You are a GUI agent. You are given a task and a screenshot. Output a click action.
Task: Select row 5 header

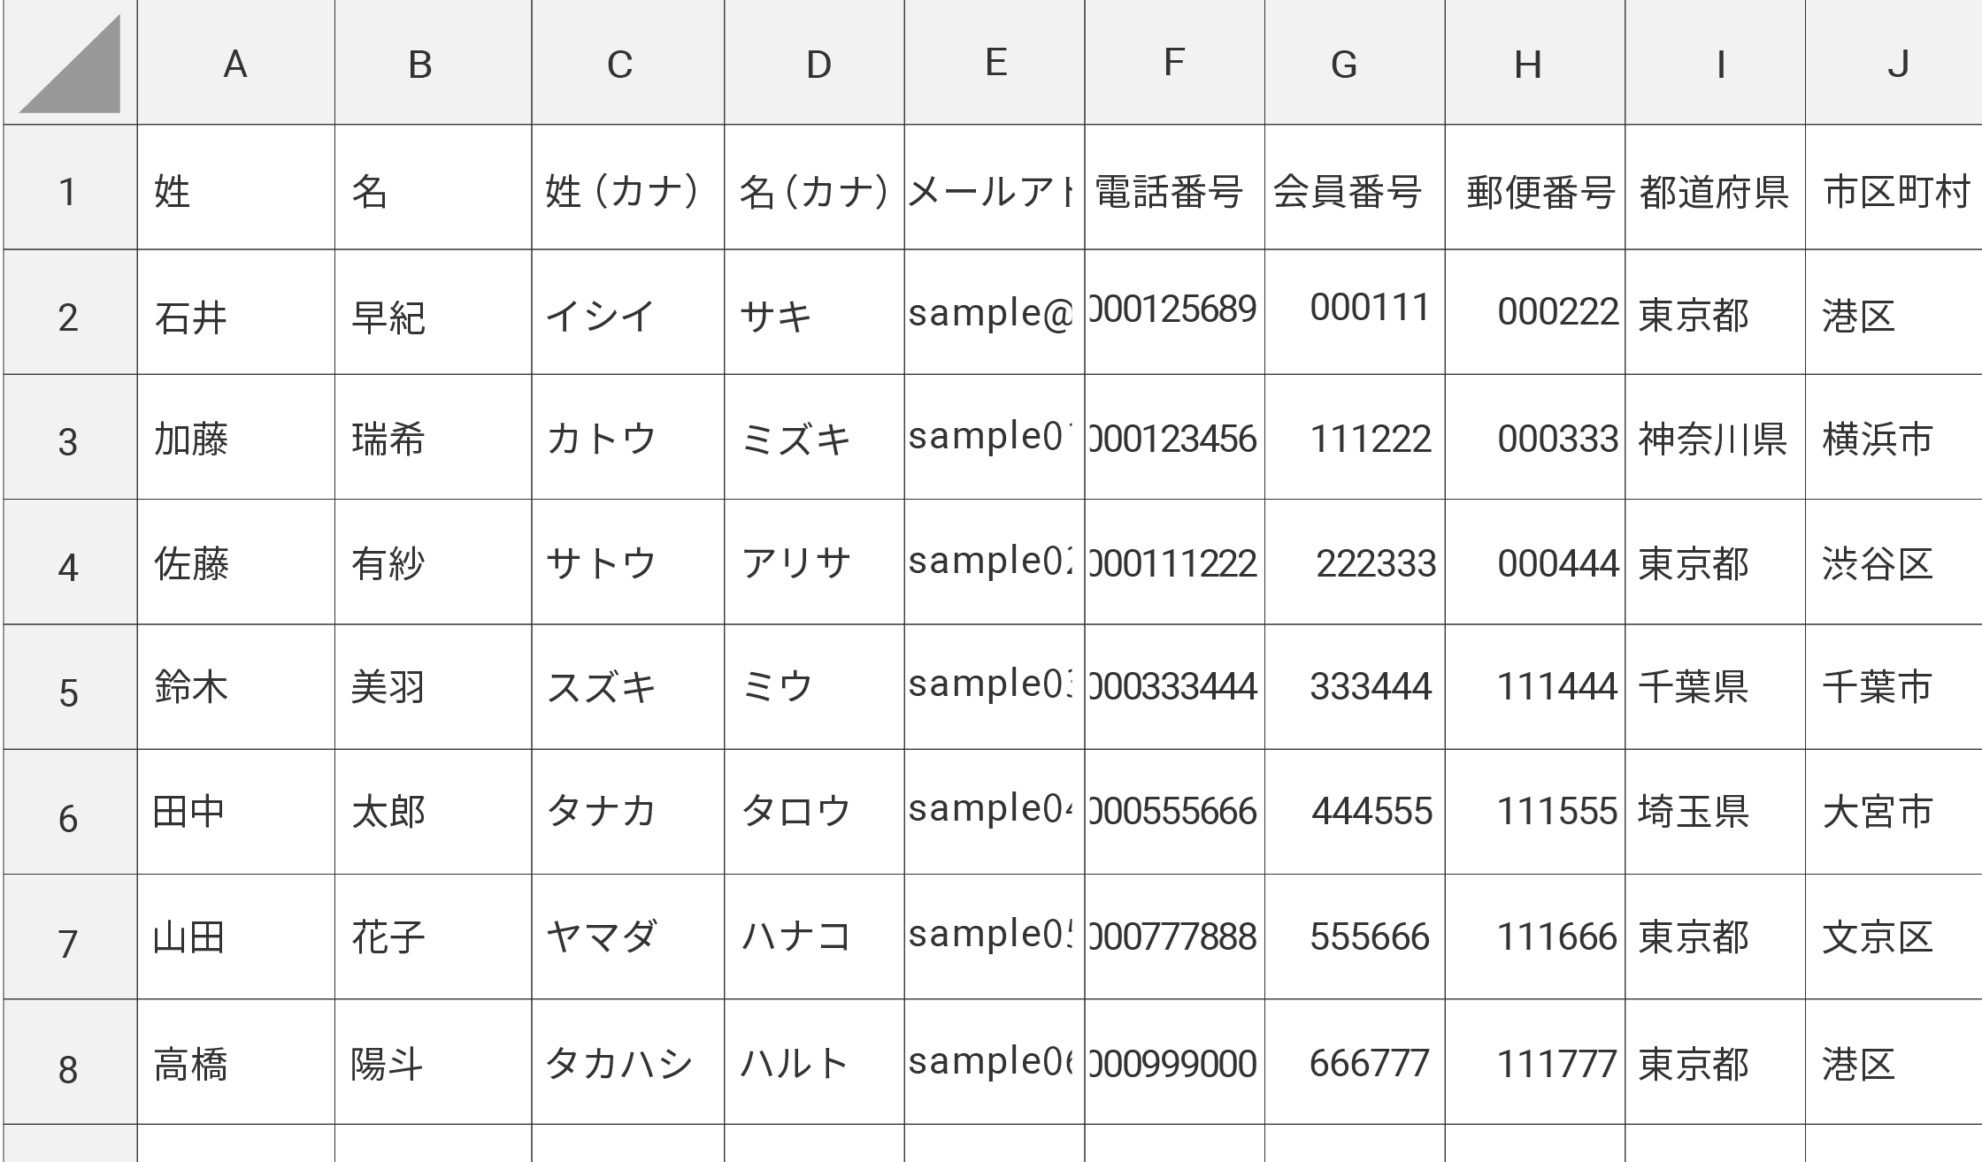tap(69, 692)
